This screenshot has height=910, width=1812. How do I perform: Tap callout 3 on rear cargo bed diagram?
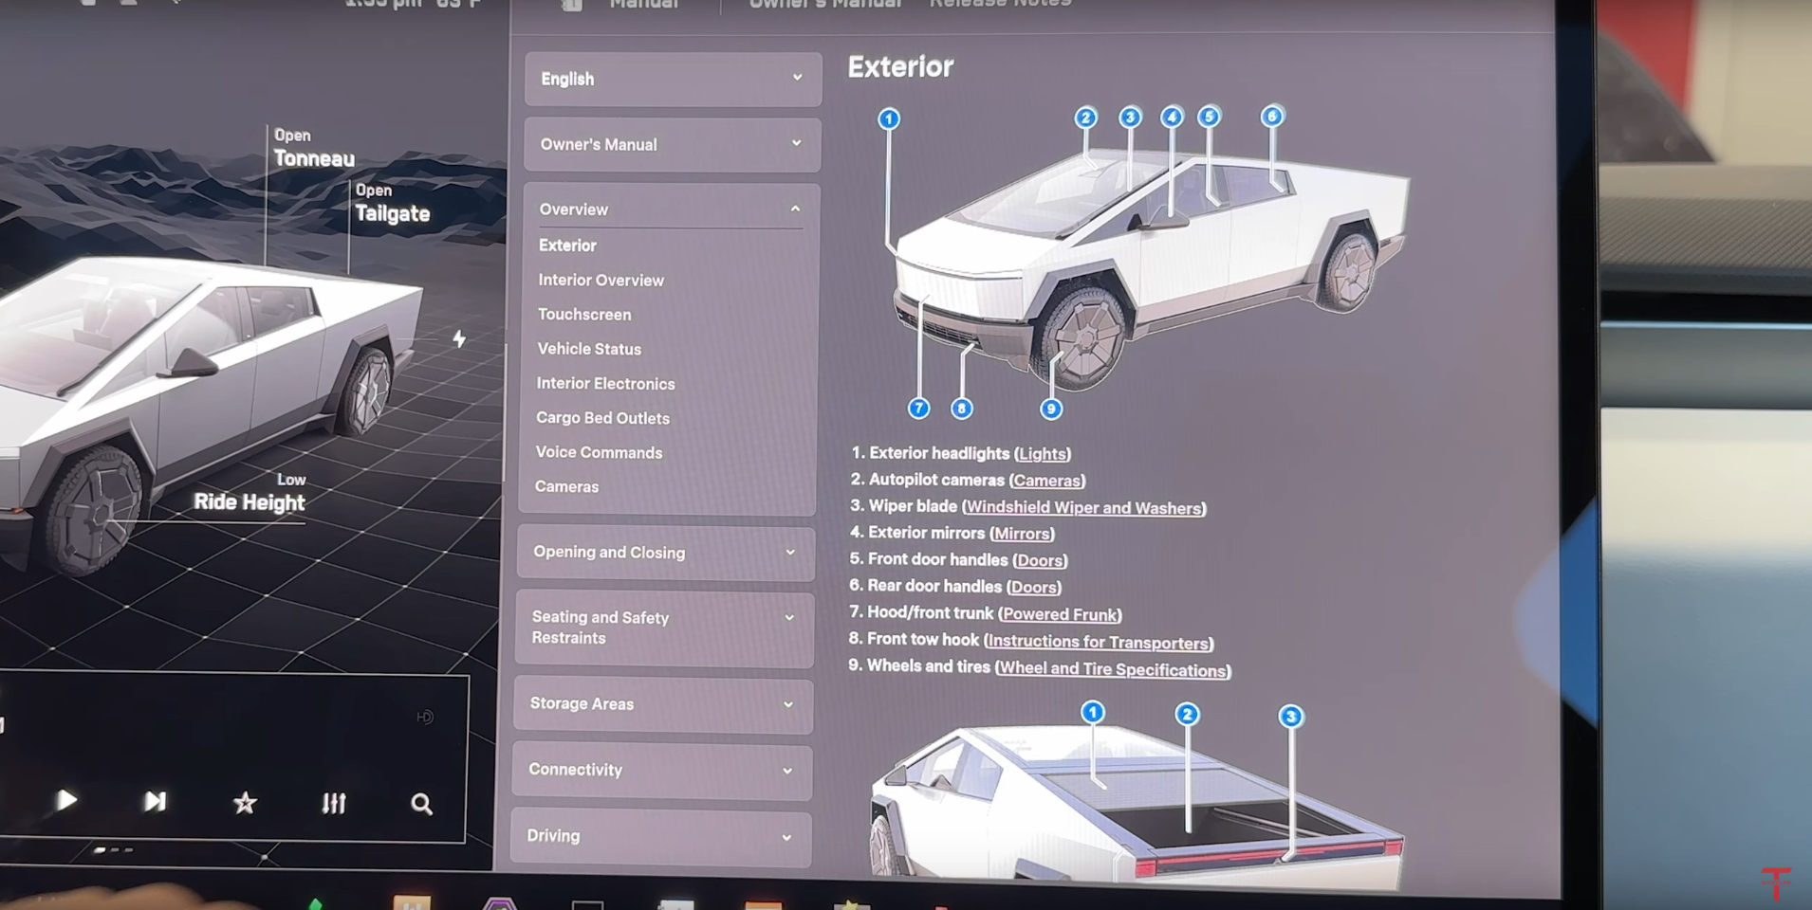[1290, 717]
